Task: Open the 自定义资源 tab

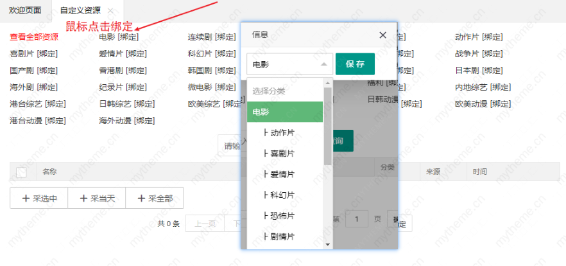Action: click(x=80, y=11)
